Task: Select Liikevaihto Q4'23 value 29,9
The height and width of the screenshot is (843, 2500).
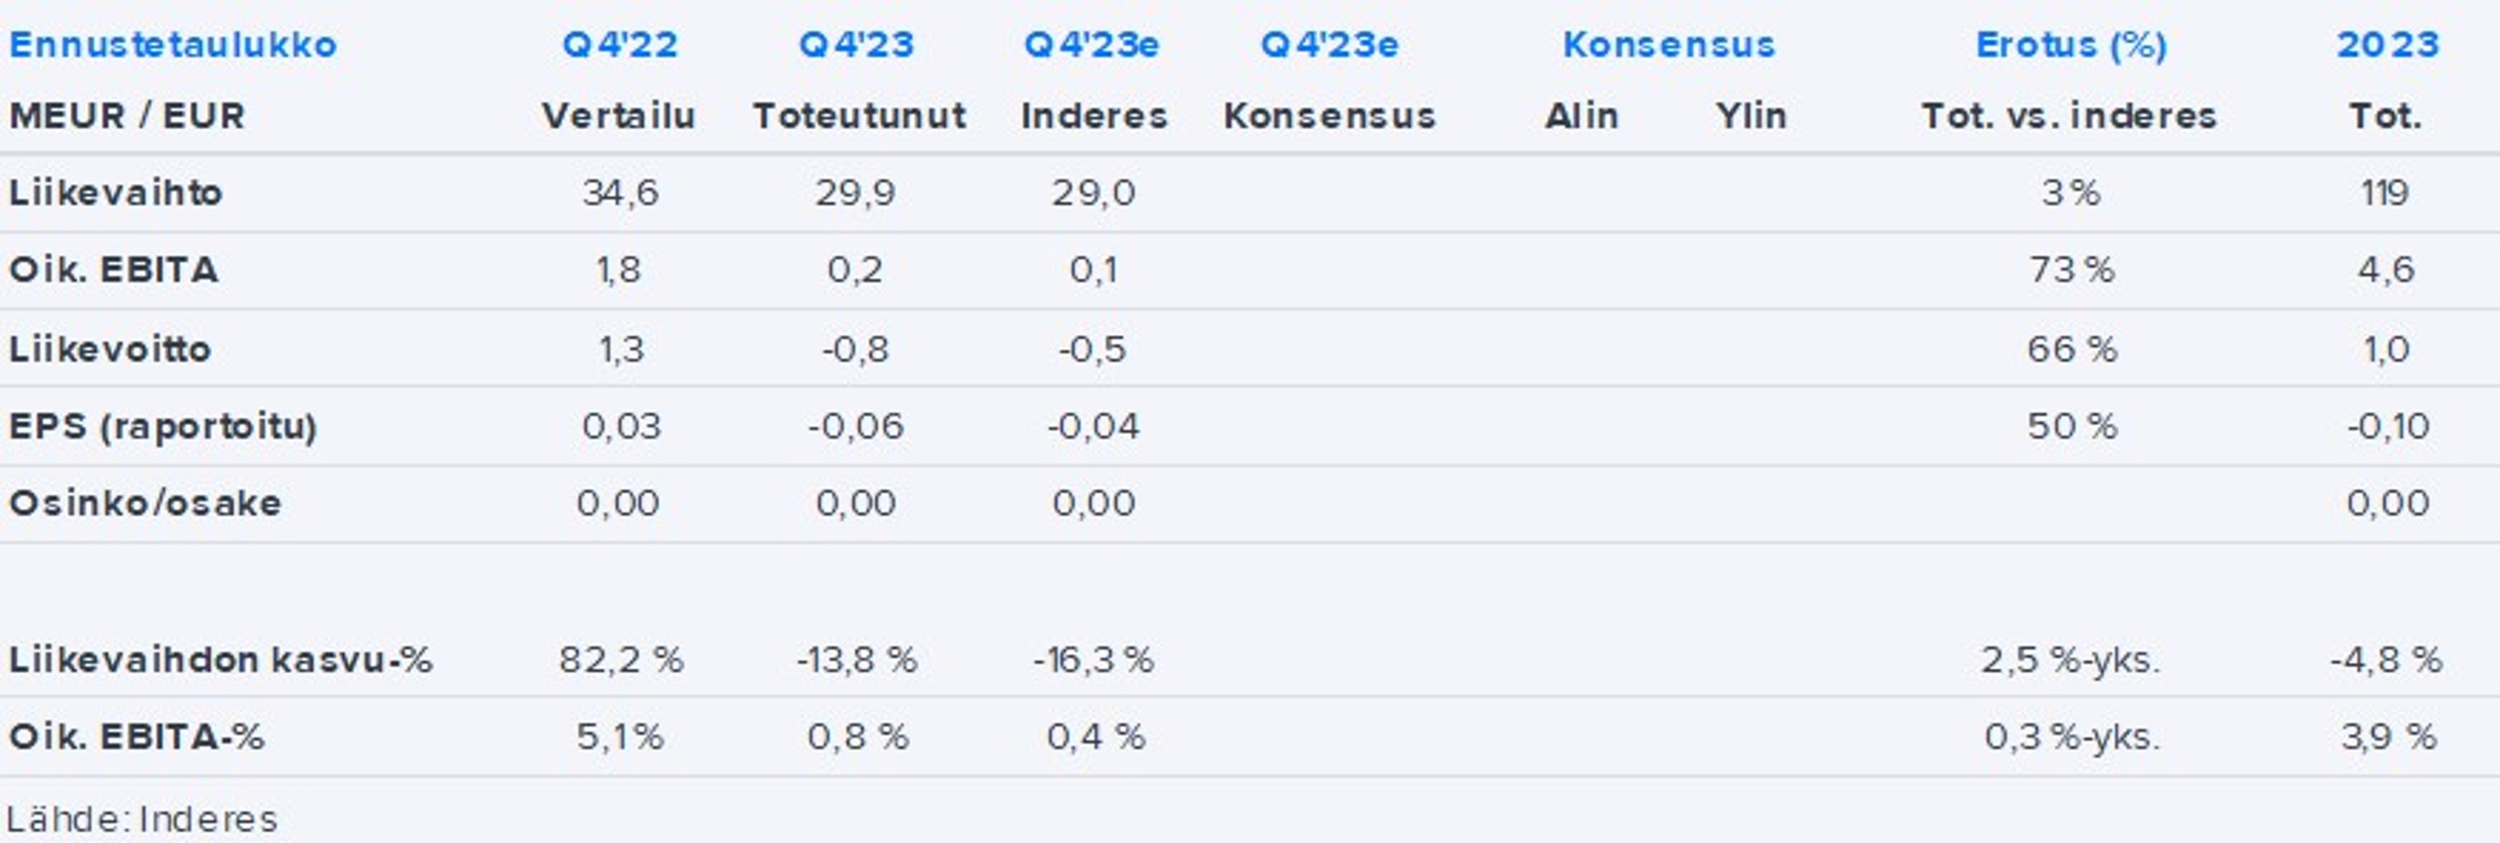Action: coord(855,193)
